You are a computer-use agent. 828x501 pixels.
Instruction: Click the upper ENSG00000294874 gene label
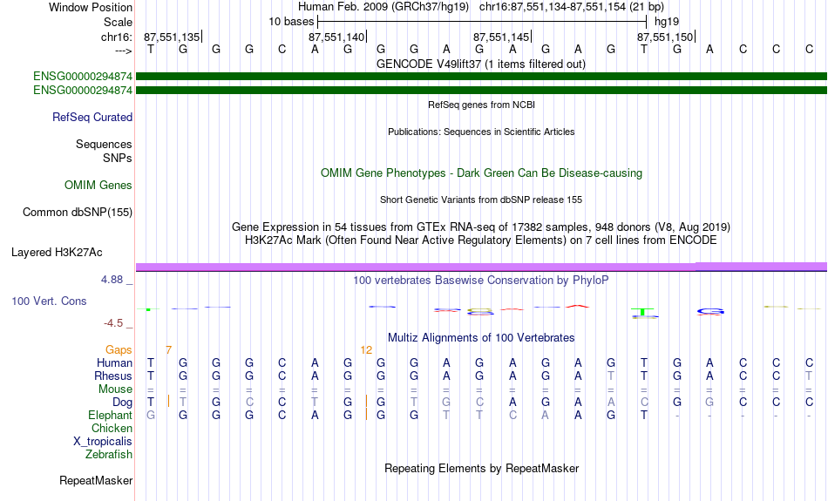[83, 76]
